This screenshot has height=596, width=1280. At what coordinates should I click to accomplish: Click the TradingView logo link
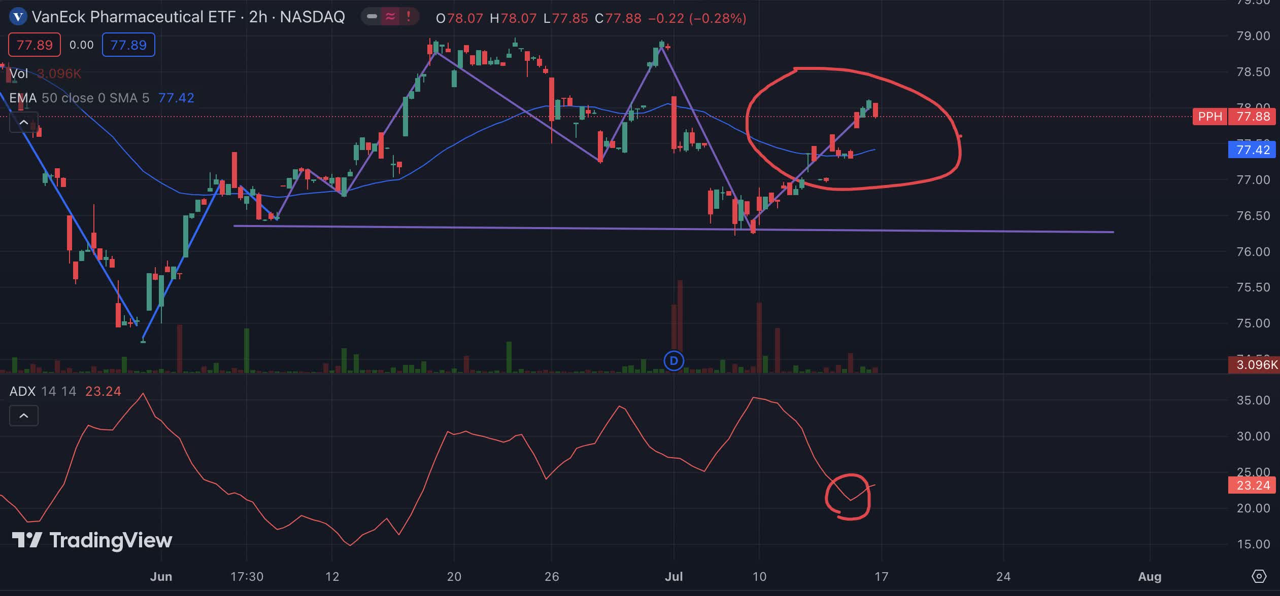[92, 540]
